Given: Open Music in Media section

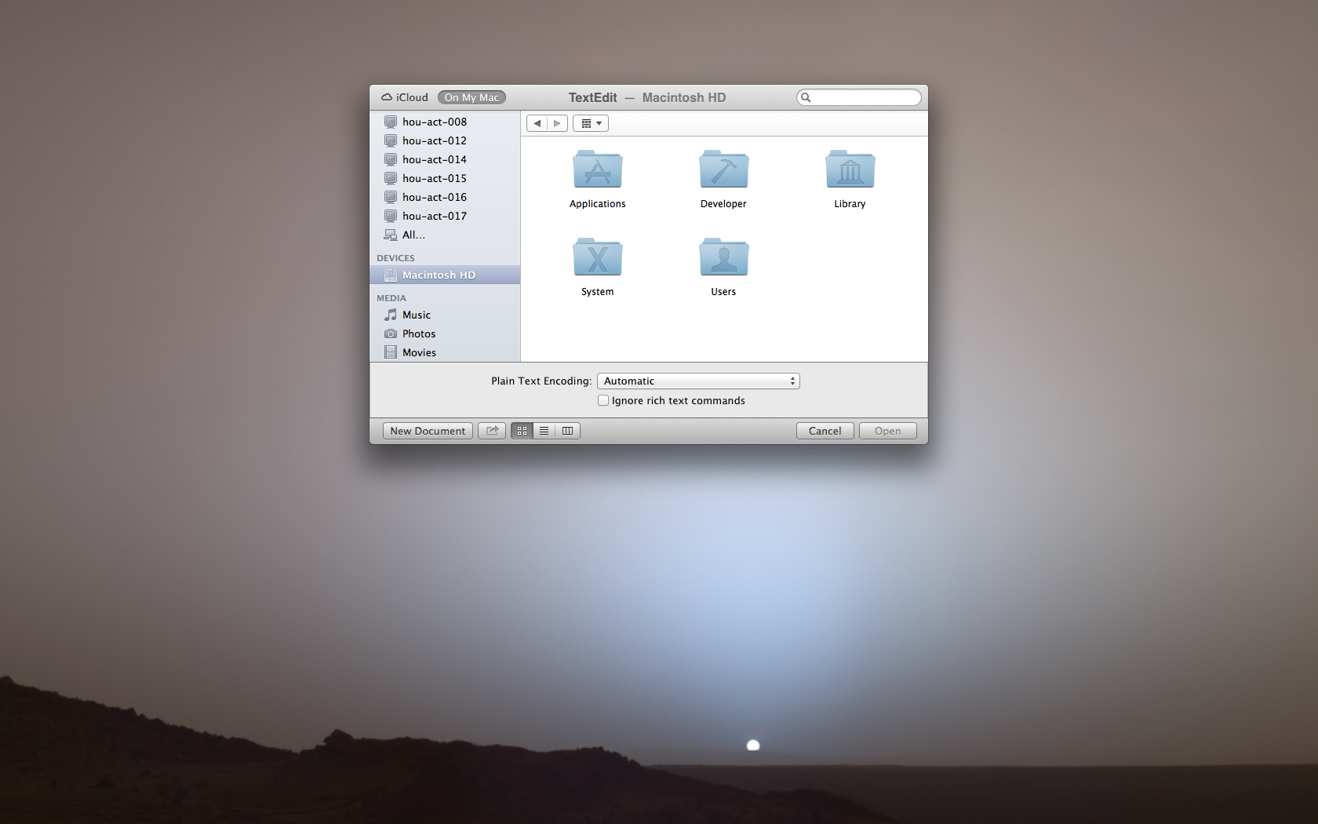Looking at the screenshot, I should tap(445, 315).
